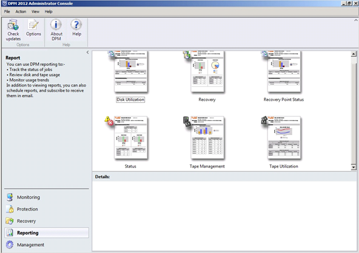359x253 pixels.
Task: Click the Protection lock icon
Action: pyautogui.click(x=9, y=209)
